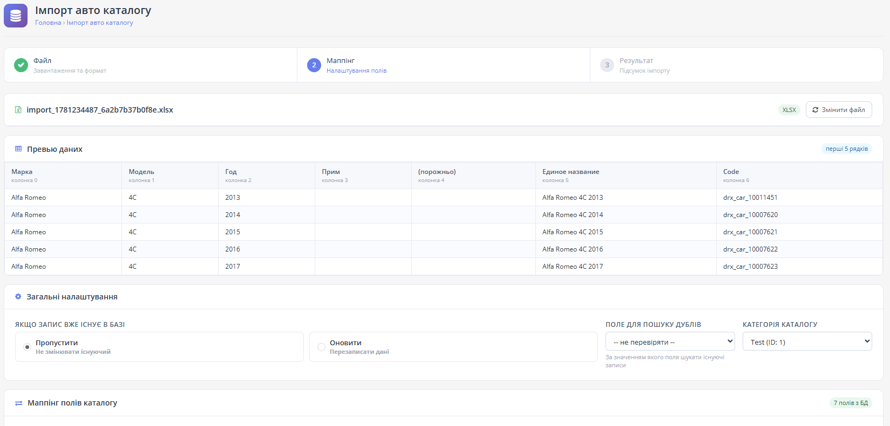890x426 pixels.
Task: Click the Прим column header
Action: (x=363, y=176)
